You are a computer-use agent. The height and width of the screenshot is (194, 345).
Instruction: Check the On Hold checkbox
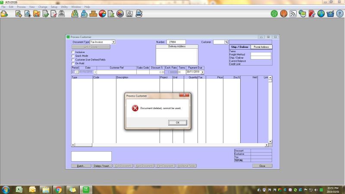click(x=73, y=63)
